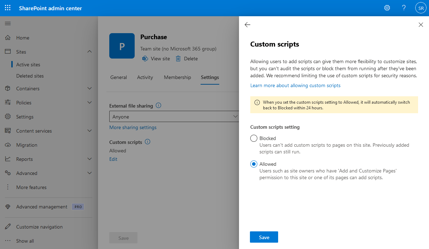Click the settings gear in the top bar

point(387,8)
